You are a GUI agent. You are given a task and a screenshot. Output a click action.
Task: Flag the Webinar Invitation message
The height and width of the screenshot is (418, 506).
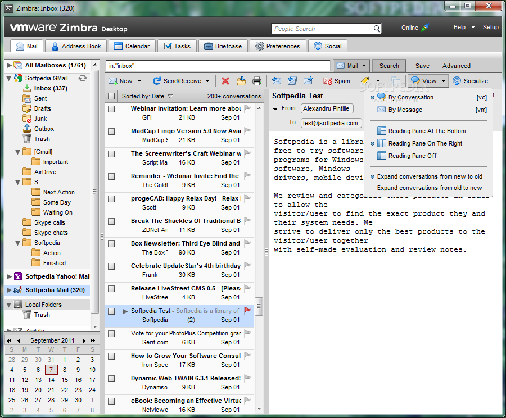pyautogui.click(x=247, y=108)
